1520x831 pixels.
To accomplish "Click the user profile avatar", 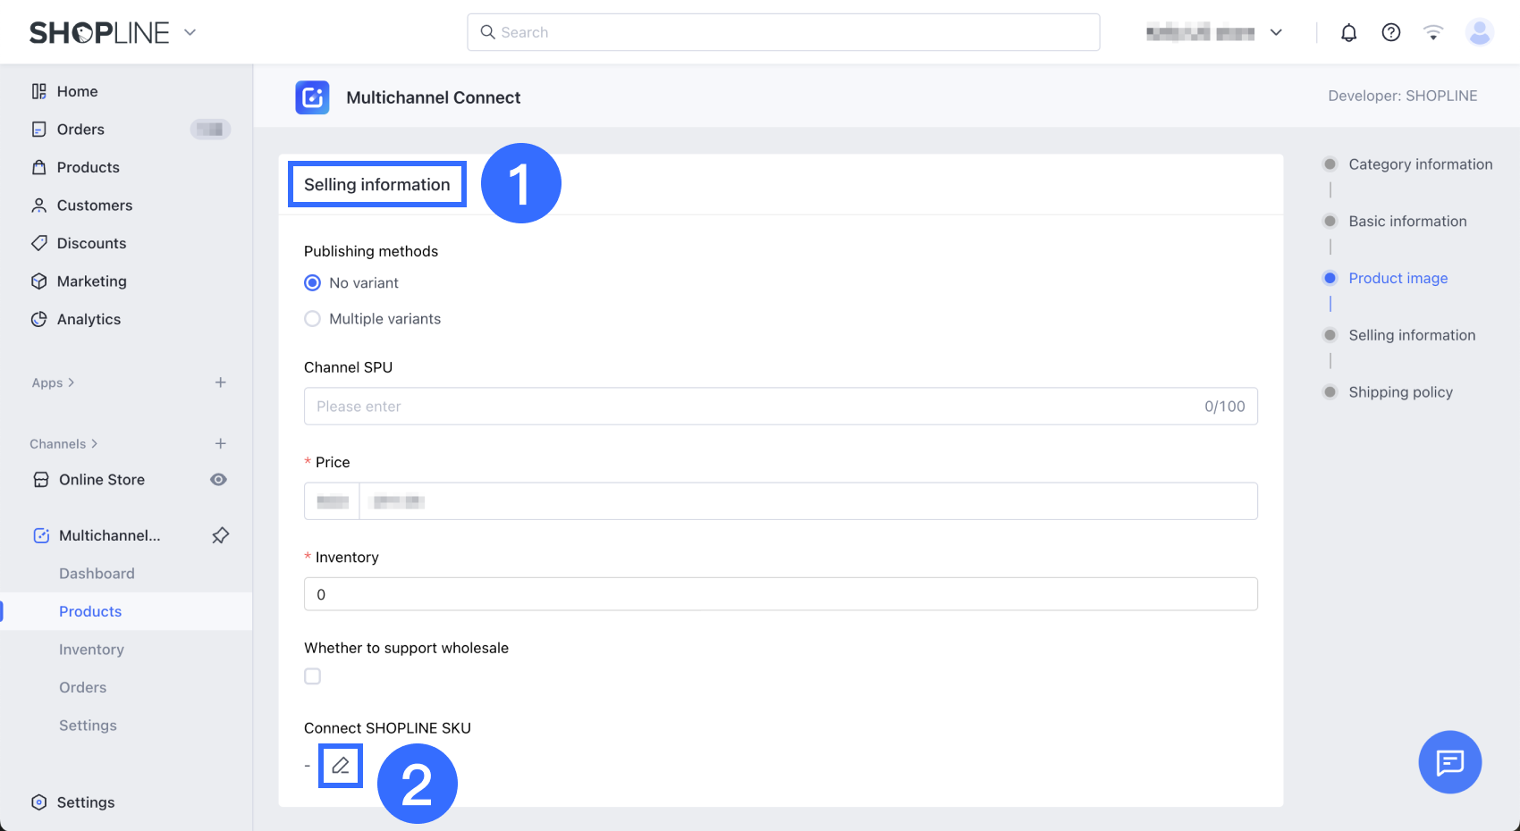I will click(x=1480, y=33).
